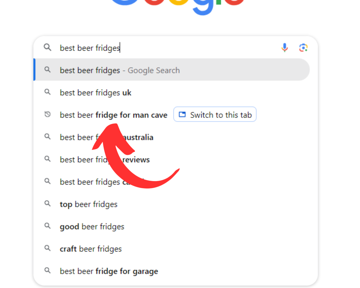
Task: Open Google Lens image search
Action: click(303, 47)
